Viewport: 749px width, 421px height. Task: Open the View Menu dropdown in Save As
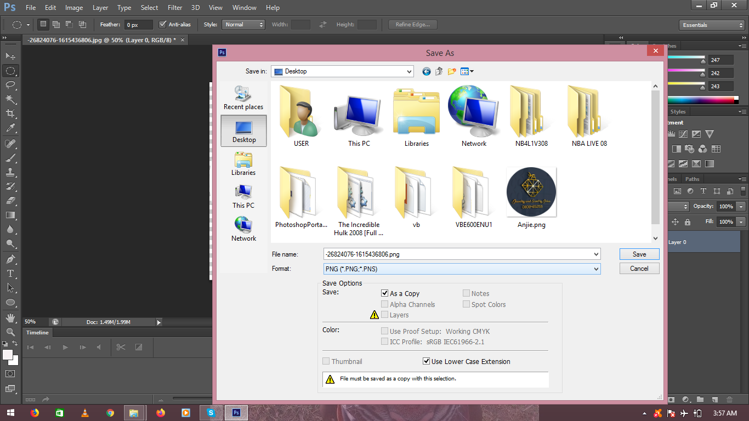(x=467, y=71)
